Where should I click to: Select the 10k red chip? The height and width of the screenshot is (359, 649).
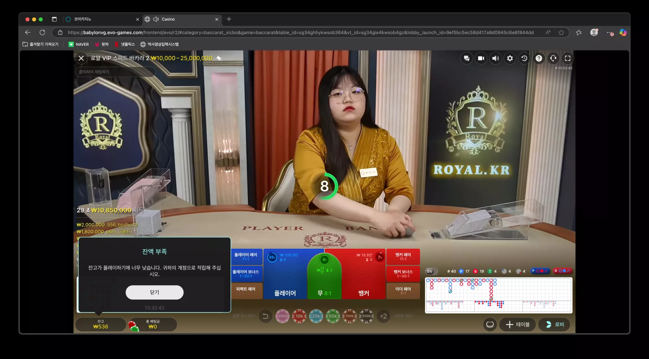point(299,316)
